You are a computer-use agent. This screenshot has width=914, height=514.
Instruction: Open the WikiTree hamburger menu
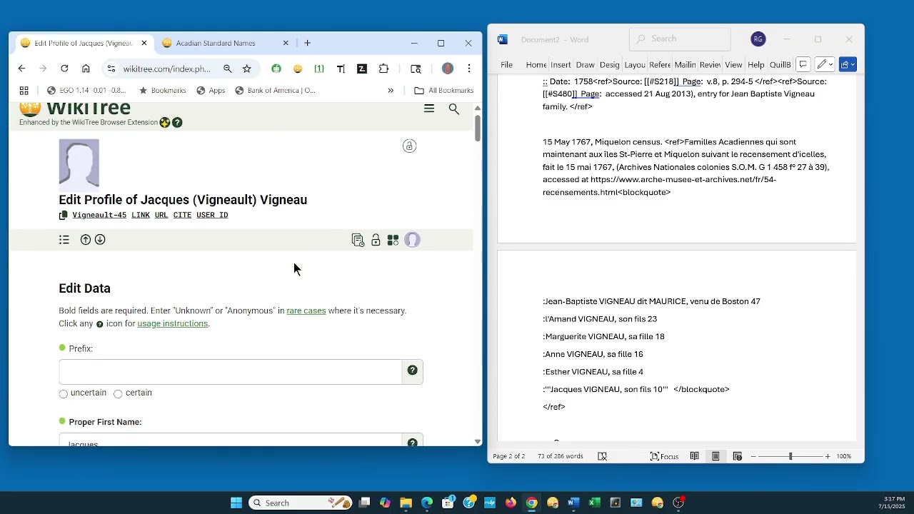(429, 109)
